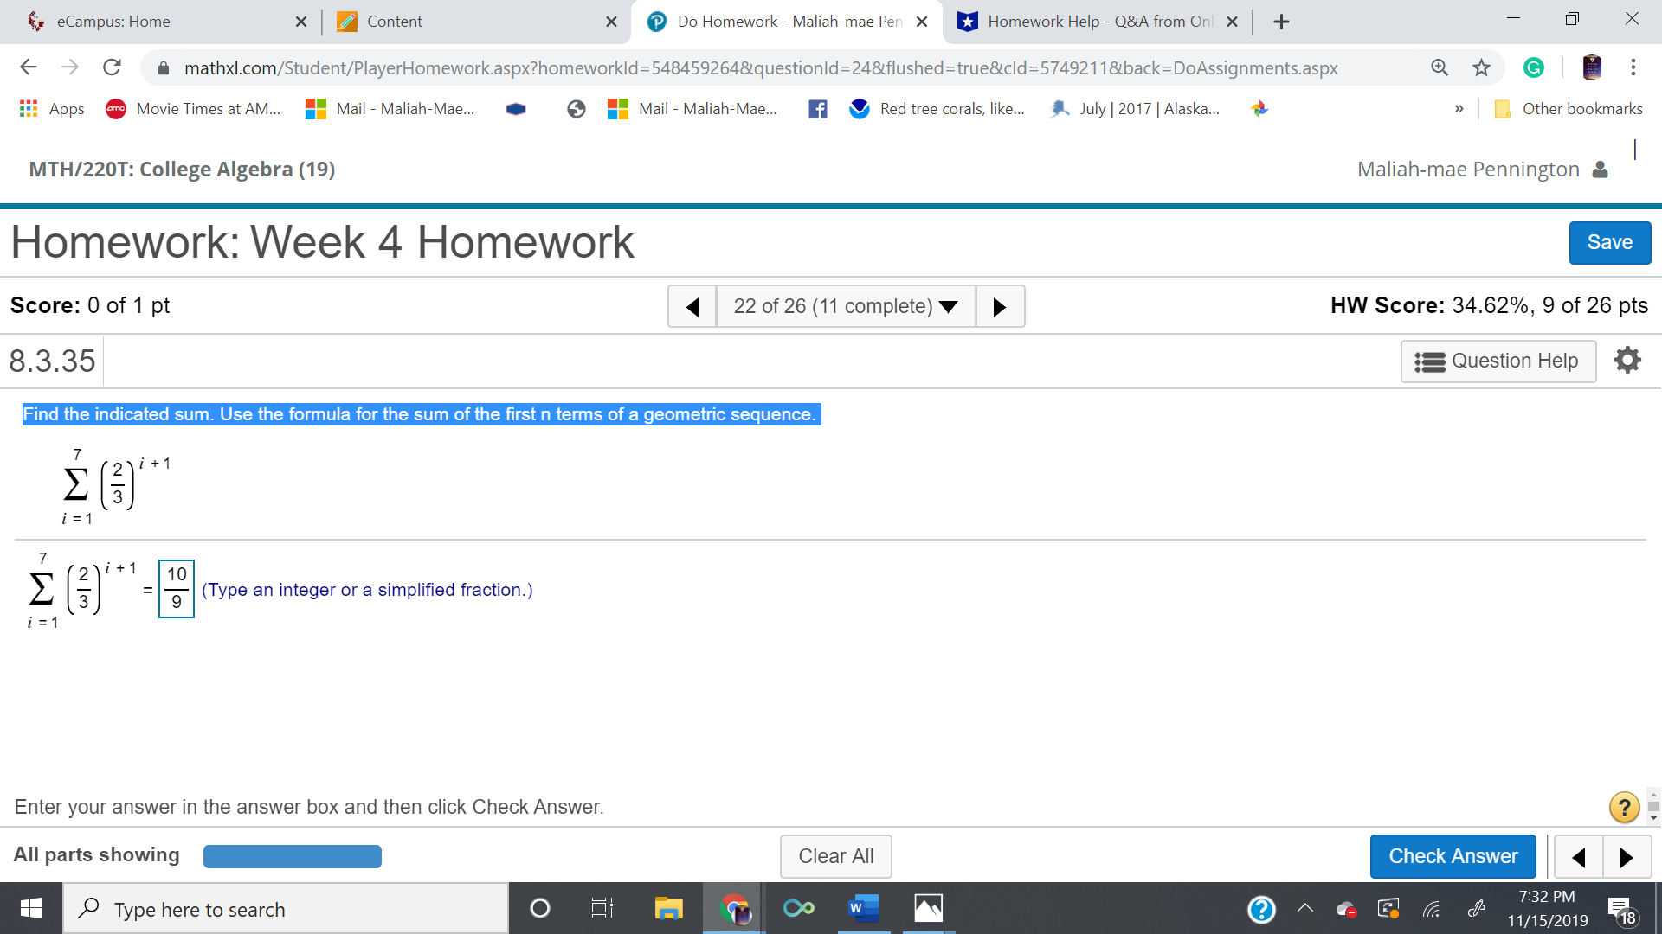
Task: Open the Chrome menu with three dots
Action: click(1633, 67)
